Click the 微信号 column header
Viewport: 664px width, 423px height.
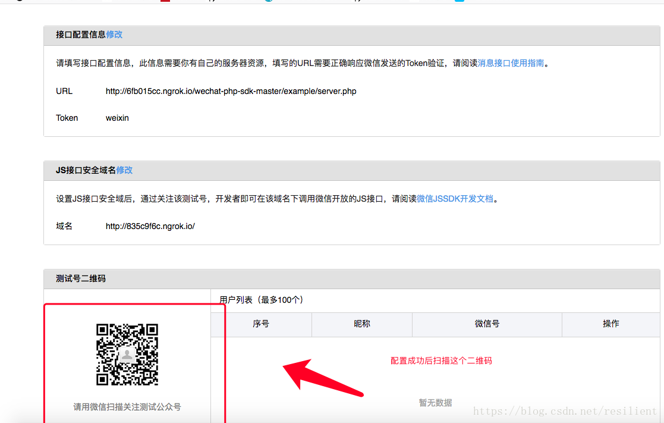tap(487, 324)
